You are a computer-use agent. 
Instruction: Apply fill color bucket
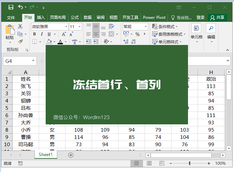click(x=49, y=42)
